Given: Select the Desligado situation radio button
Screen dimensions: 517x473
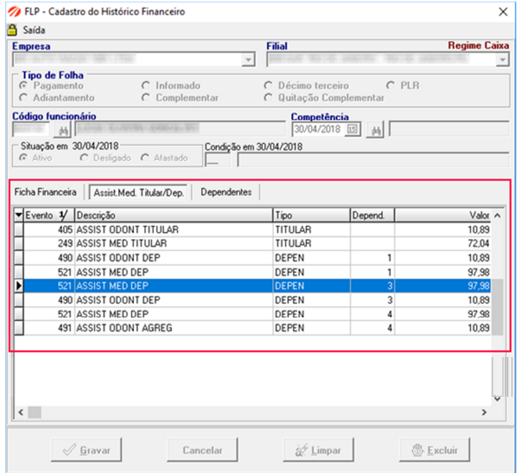Looking at the screenshot, I should [x=84, y=158].
